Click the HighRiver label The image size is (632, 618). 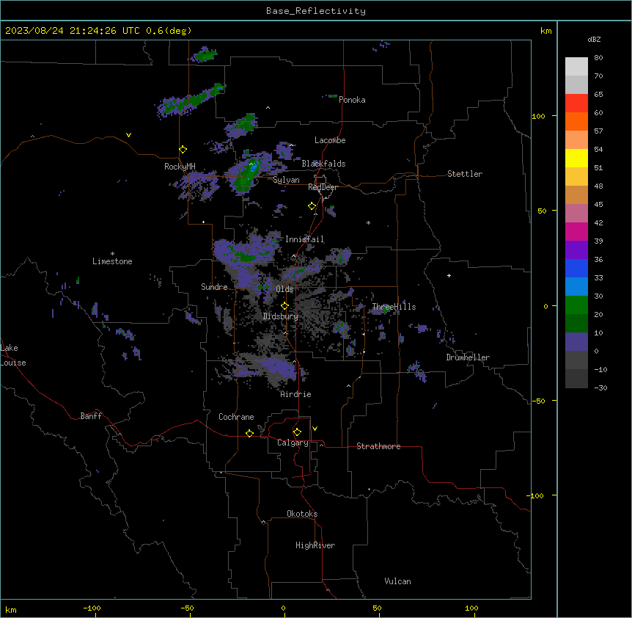pyautogui.click(x=315, y=545)
